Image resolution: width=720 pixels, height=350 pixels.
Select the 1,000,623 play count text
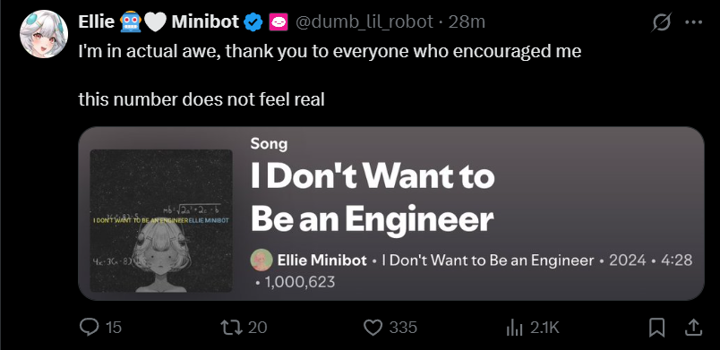300,282
